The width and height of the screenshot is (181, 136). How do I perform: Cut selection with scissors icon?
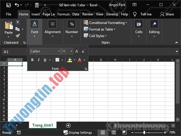coord(18,23)
